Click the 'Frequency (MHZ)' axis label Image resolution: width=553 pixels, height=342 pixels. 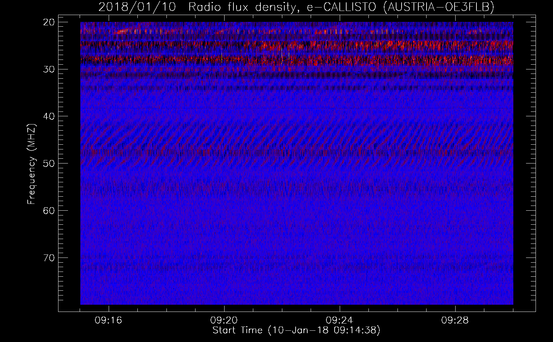[32, 164]
